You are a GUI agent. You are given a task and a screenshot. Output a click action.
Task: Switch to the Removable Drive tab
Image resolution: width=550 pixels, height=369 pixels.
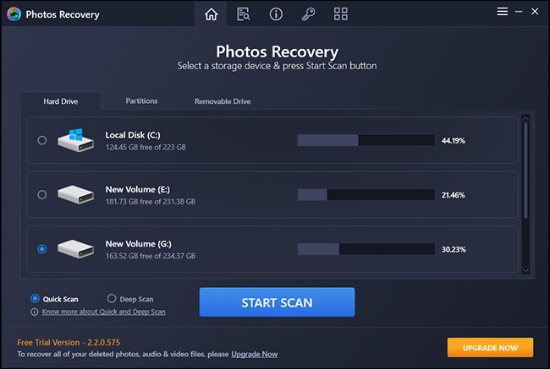coord(222,101)
